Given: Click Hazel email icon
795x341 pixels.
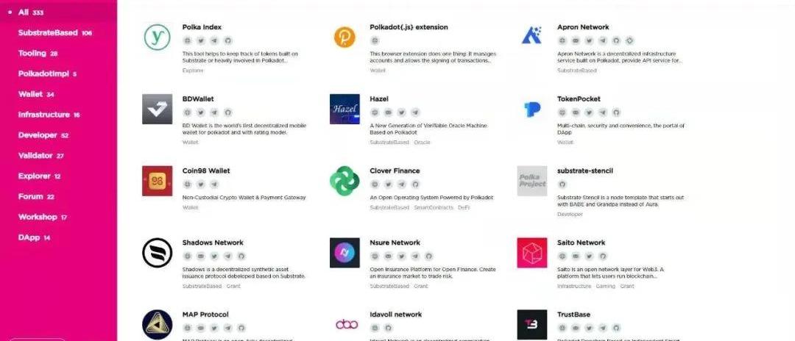Looking at the screenshot, I should coord(388,112).
